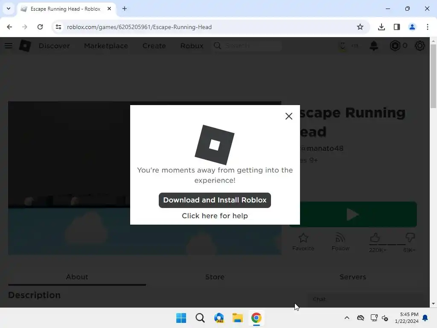
Task: Open a new browser tab
Action: [125, 9]
